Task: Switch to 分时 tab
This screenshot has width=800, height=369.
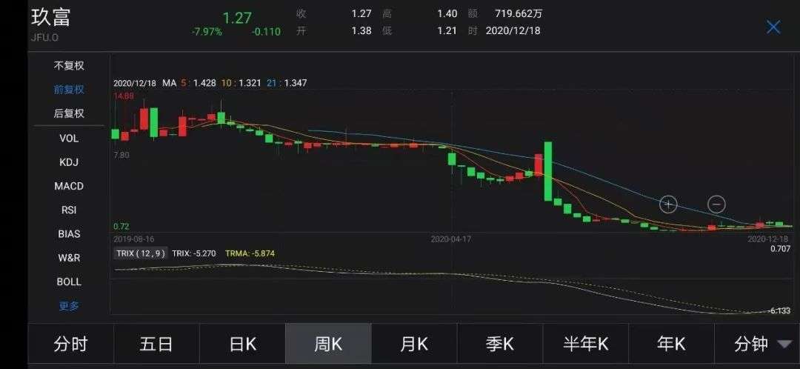Action: point(70,345)
